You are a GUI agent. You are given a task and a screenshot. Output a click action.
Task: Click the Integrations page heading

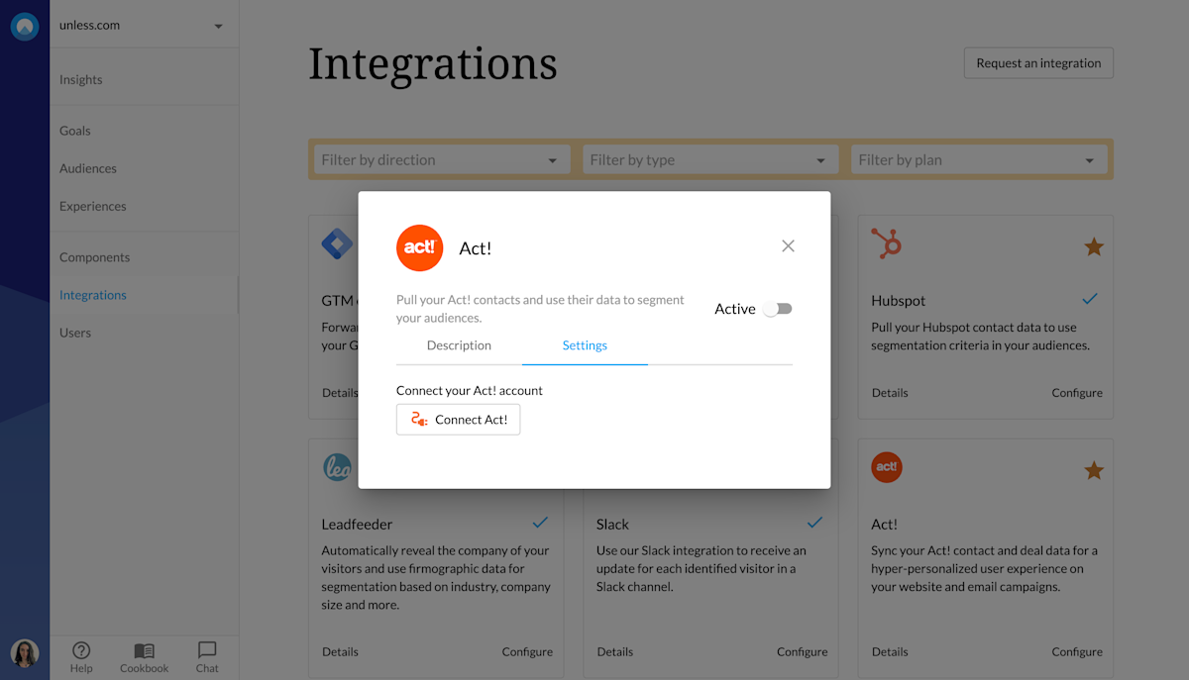pyautogui.click(x=433, y=63)
